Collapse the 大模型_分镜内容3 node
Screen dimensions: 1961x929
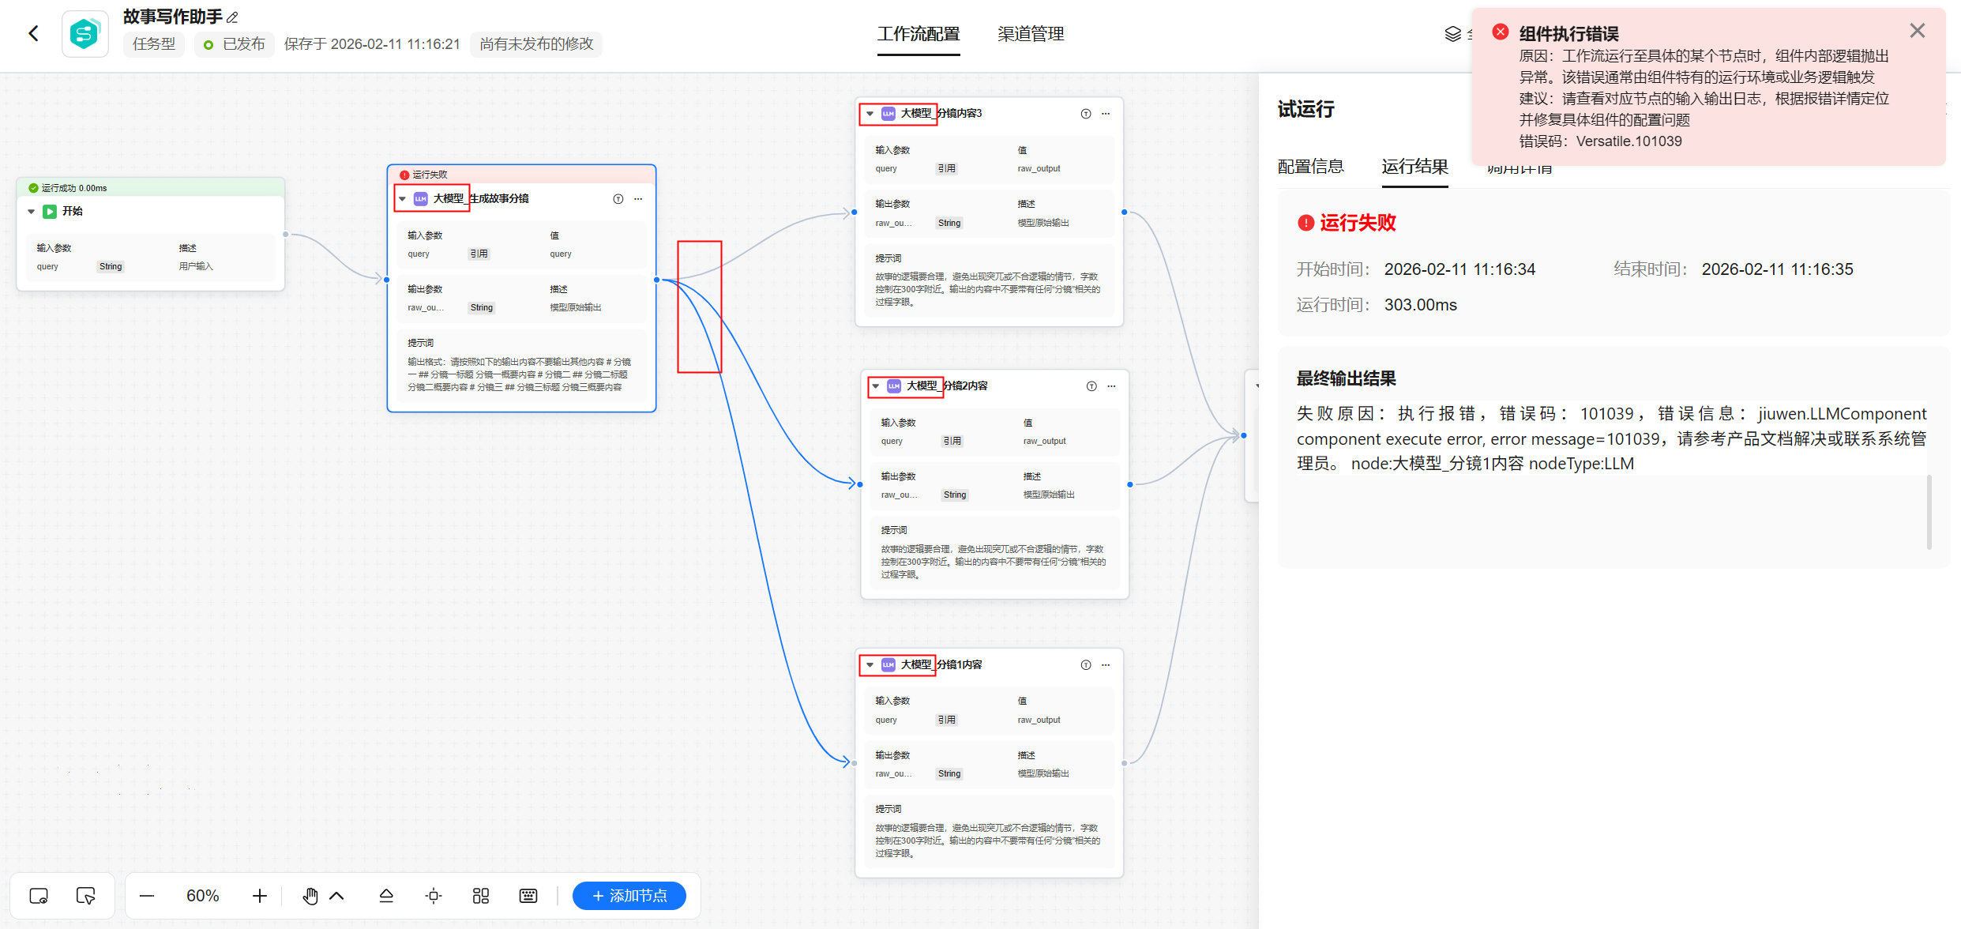click(x=870, y=114)
